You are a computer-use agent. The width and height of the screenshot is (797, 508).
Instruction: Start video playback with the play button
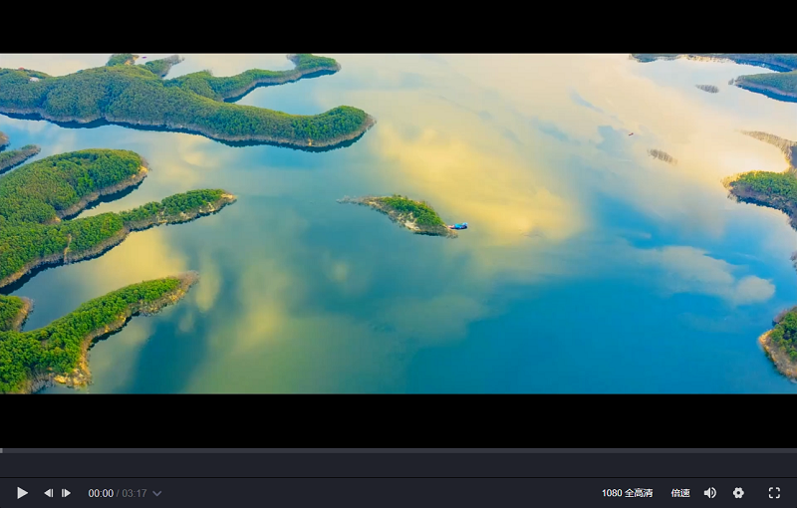point(22,493)
